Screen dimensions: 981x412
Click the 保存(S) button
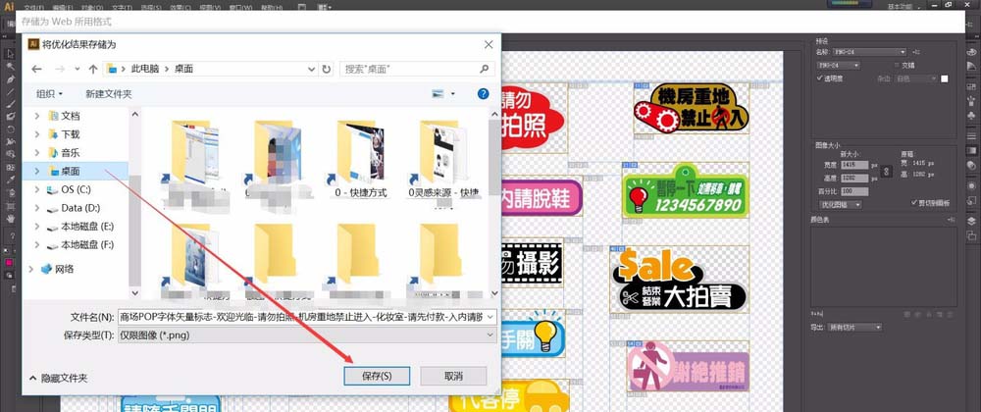(378, 376)
